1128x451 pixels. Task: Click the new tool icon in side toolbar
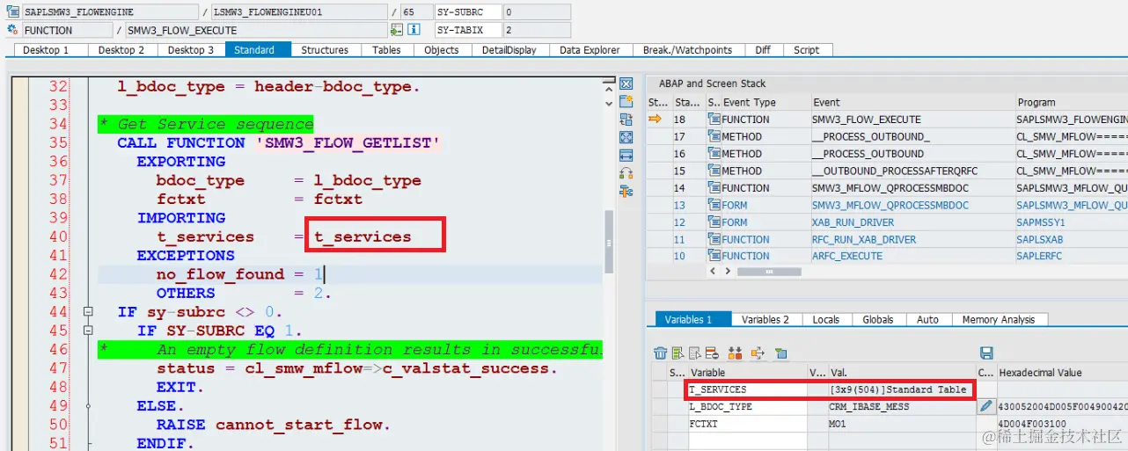coord(626,102)
